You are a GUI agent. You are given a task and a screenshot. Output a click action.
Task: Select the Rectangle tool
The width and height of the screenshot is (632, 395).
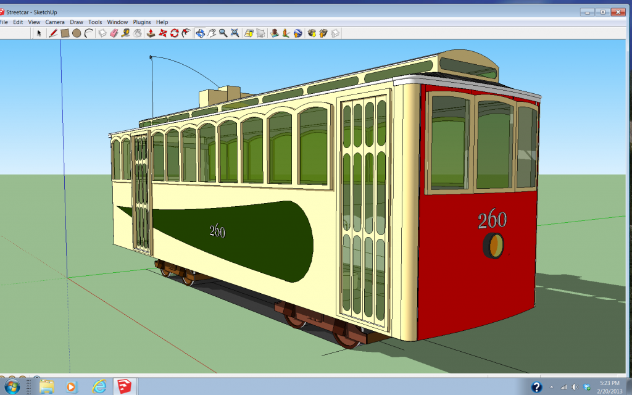coord(65,33)
